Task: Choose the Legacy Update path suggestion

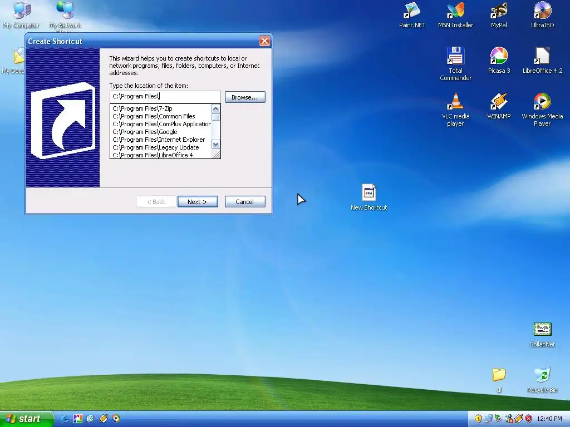Action: 161,147
